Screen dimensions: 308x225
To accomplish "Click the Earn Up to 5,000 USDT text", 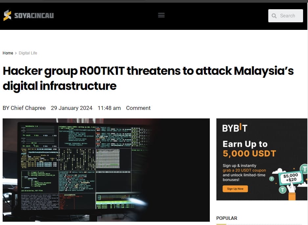I will (x=245, y=149).
